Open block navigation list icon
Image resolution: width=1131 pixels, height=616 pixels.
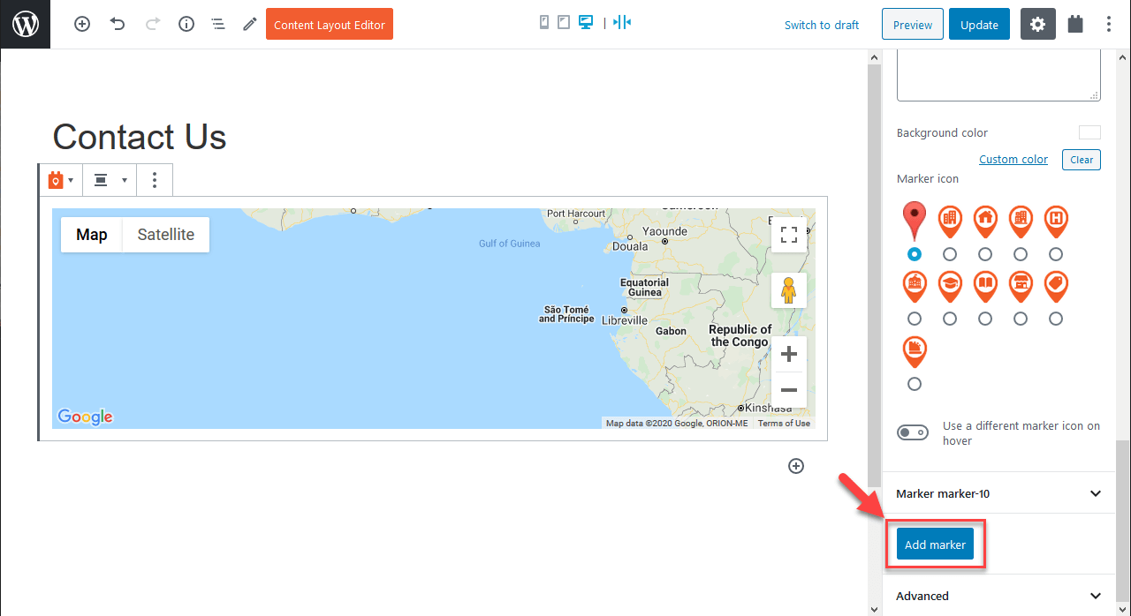pos(218,25)
